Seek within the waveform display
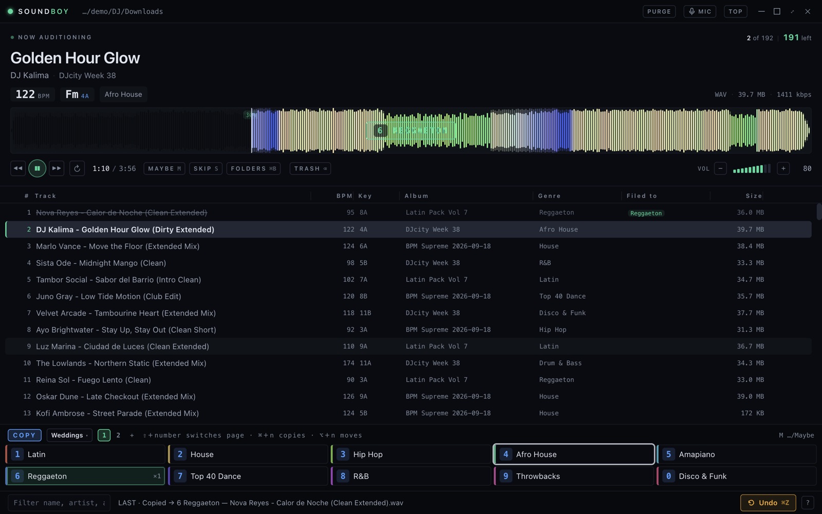Viewport: 822px width, 514px height. 411,131
